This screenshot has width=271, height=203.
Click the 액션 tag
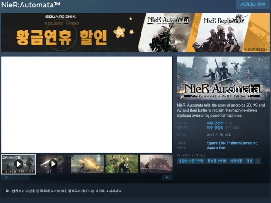(x=249, y=161)
